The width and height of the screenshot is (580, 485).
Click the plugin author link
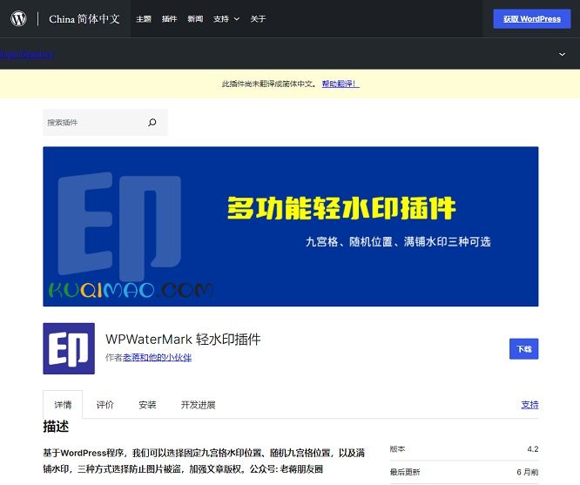157,357
